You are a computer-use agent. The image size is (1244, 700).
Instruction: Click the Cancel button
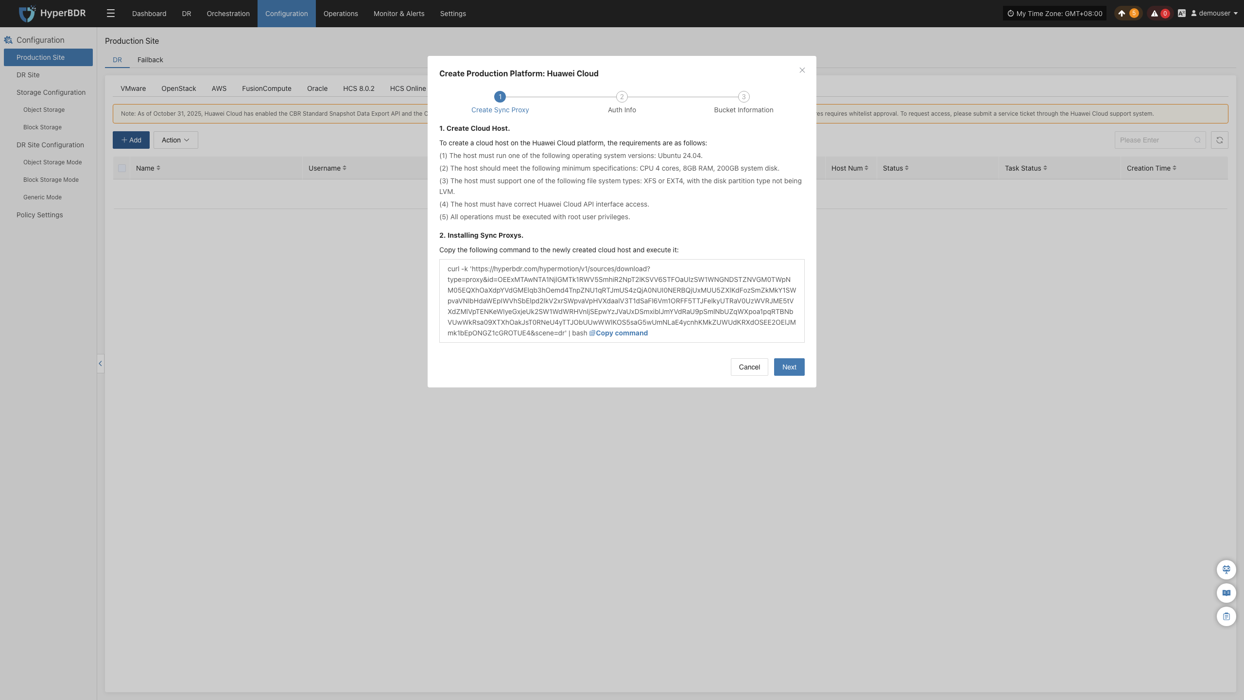click(749, 367)
